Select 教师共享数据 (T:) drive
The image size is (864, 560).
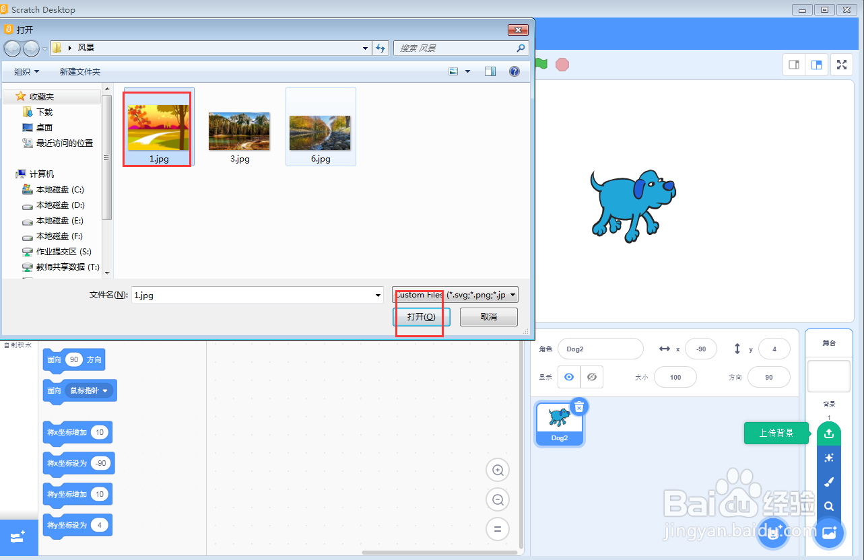(x=67, y=267)
